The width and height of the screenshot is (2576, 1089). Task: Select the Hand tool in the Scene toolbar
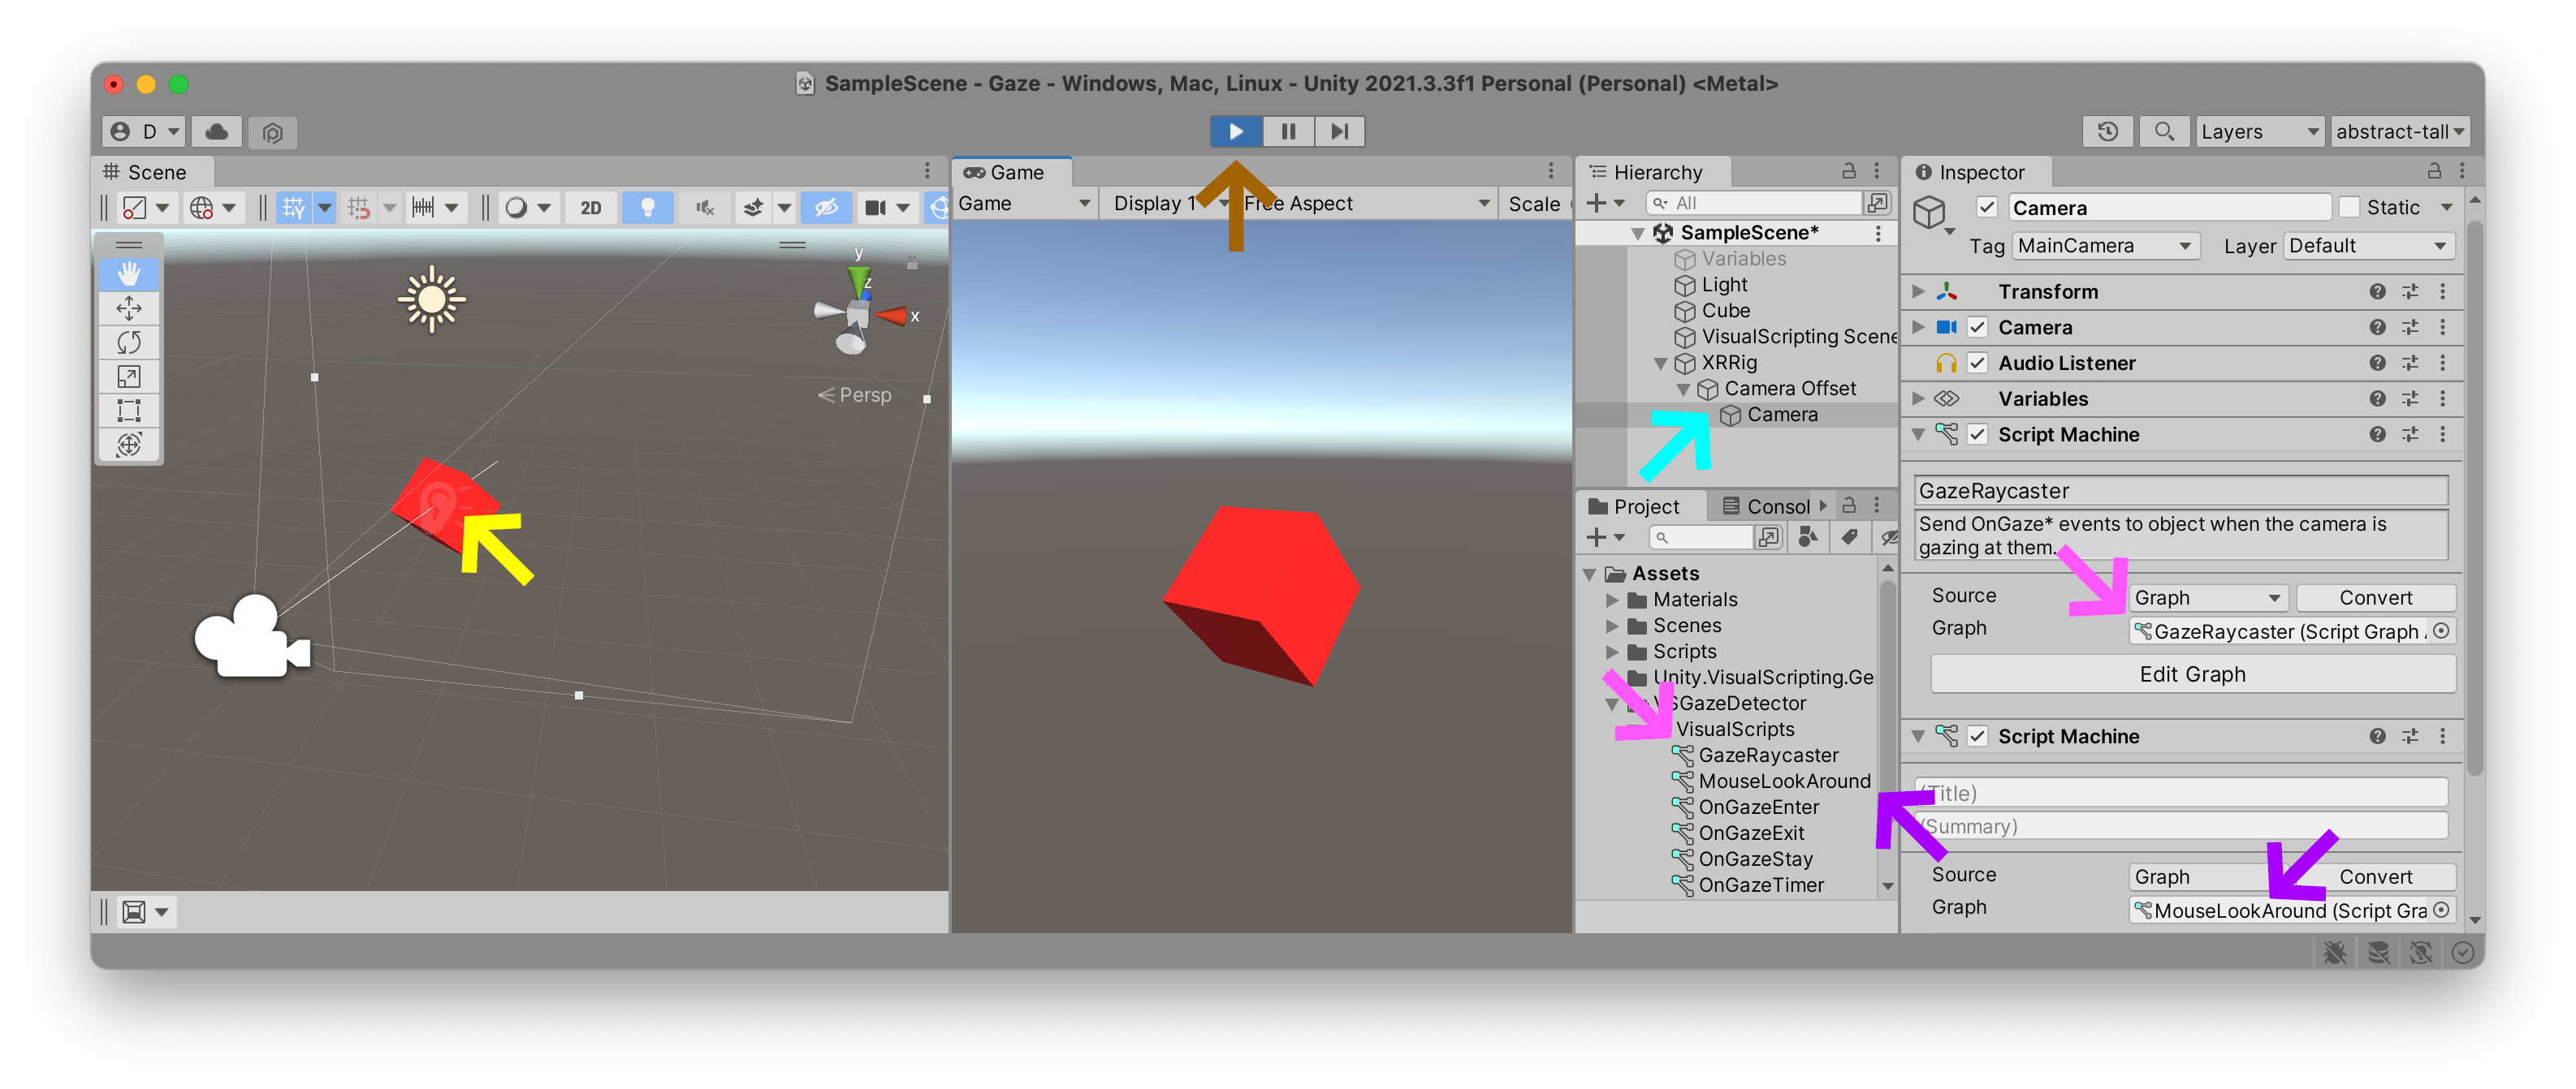(129, 273)
